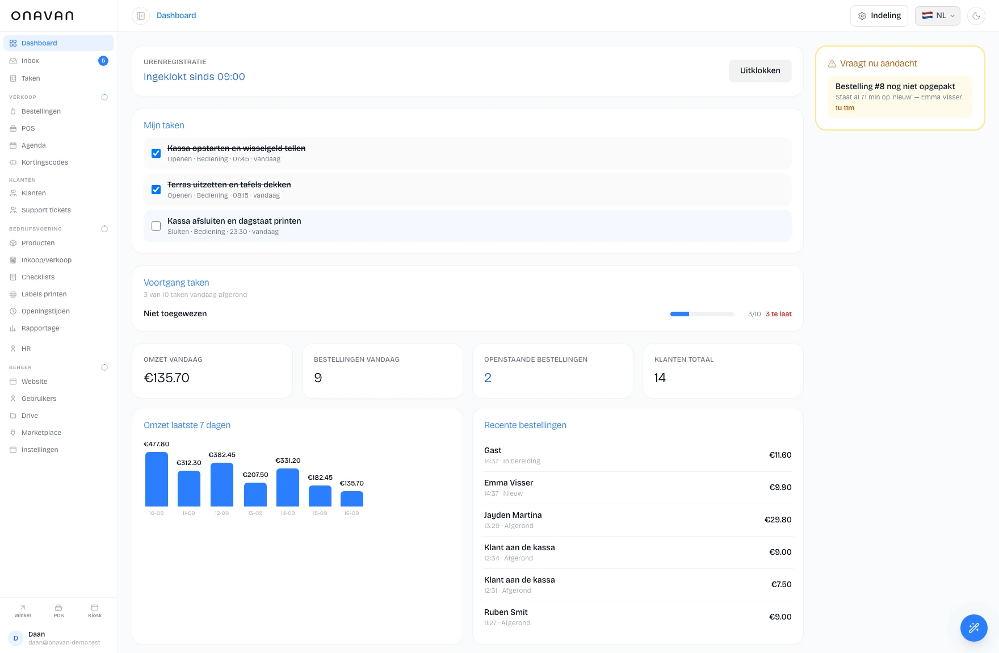Check 'Kassa afsluiten en dagstaat printen'

click(x=156, y=226)
